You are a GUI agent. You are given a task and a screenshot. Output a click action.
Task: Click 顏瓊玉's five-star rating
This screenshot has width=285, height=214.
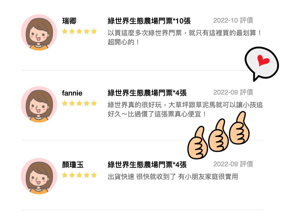[x=79, y=175]
